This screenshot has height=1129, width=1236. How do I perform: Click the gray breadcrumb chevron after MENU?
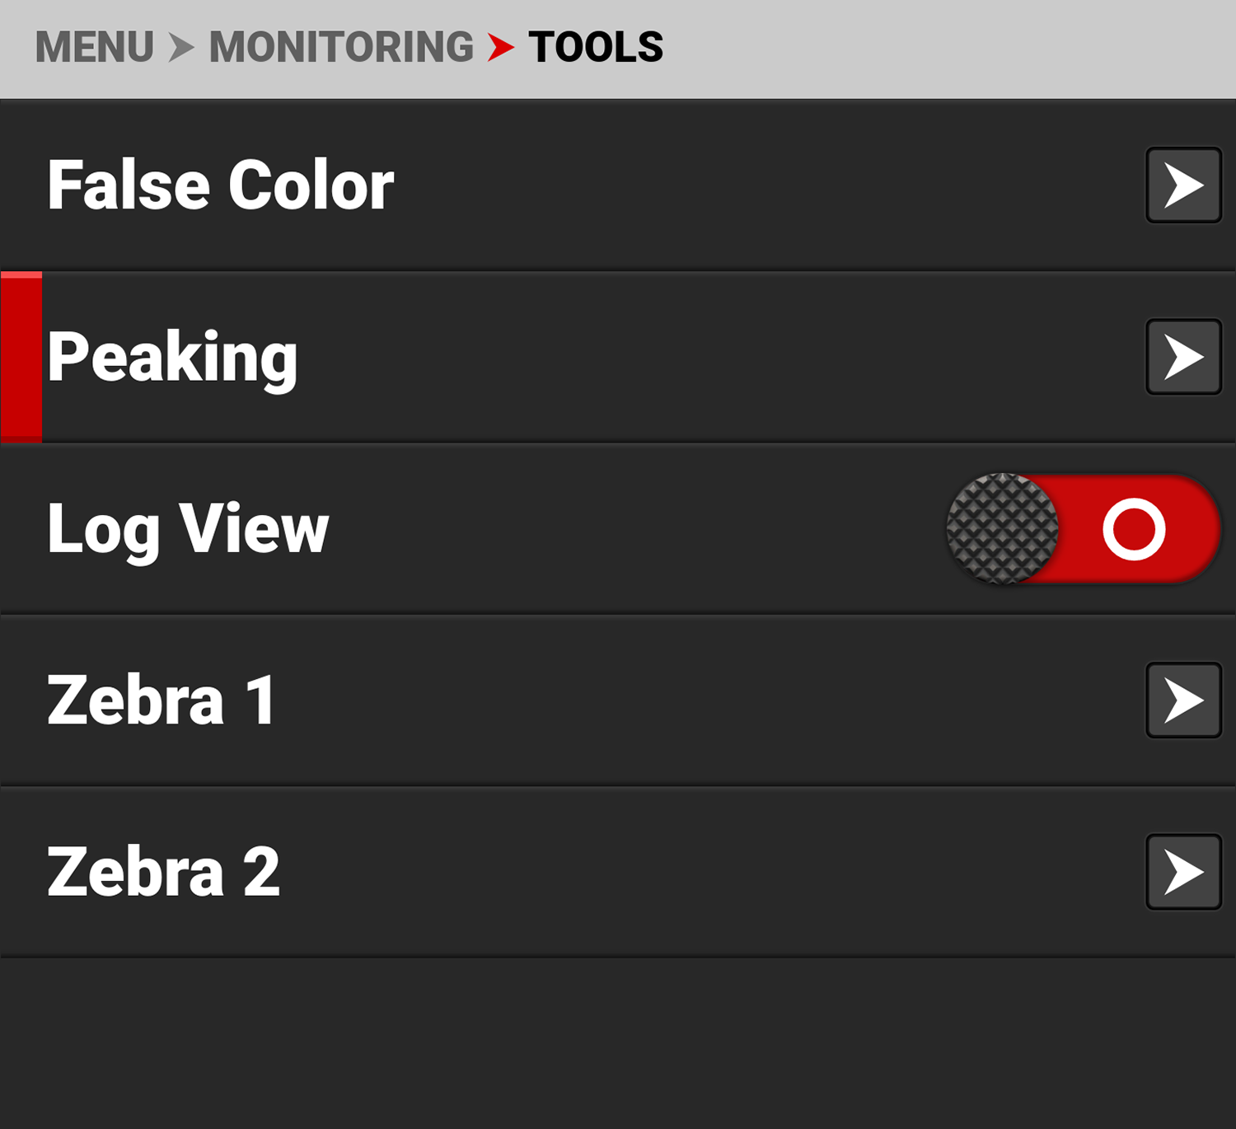click(x=181, y=48)
